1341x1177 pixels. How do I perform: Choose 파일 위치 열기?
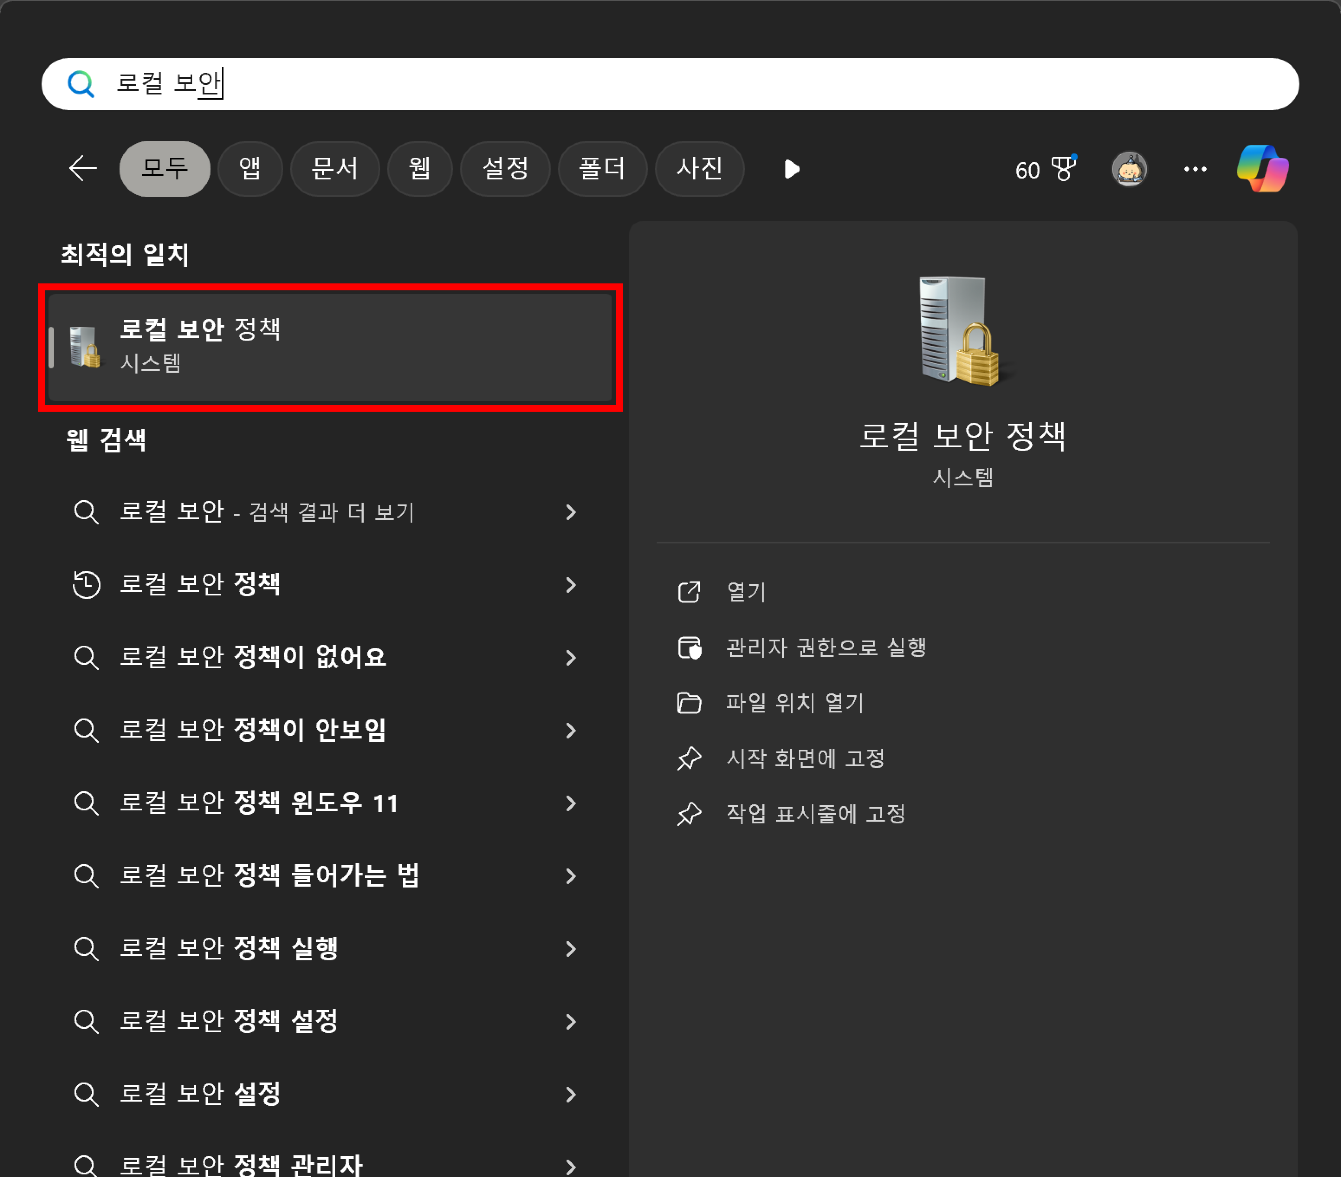(795, 703)
